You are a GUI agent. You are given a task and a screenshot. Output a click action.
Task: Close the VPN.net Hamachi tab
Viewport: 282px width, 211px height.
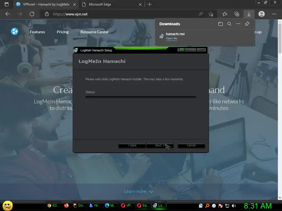(x=74, y=4)
